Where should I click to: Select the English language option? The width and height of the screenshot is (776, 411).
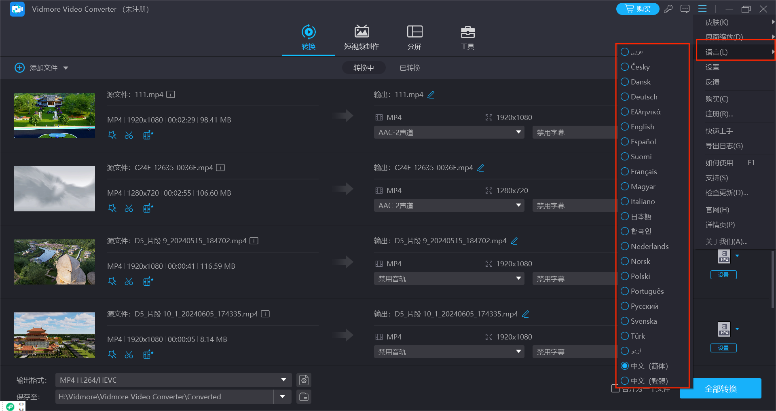pos(637,127)
